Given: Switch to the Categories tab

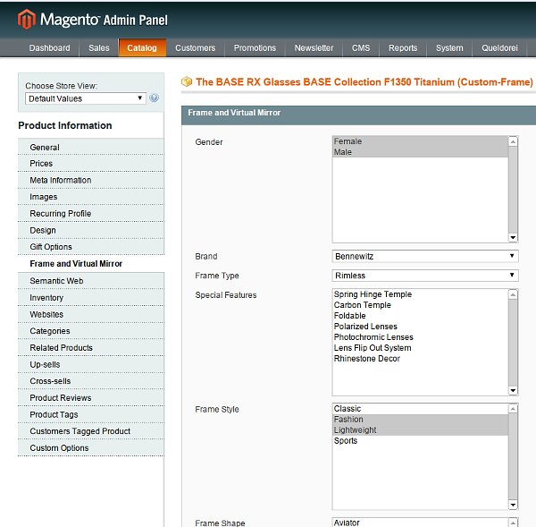Looking at the screenshot, I should (x=91, y=331).
